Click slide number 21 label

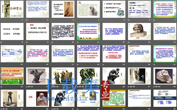(175, 64)
